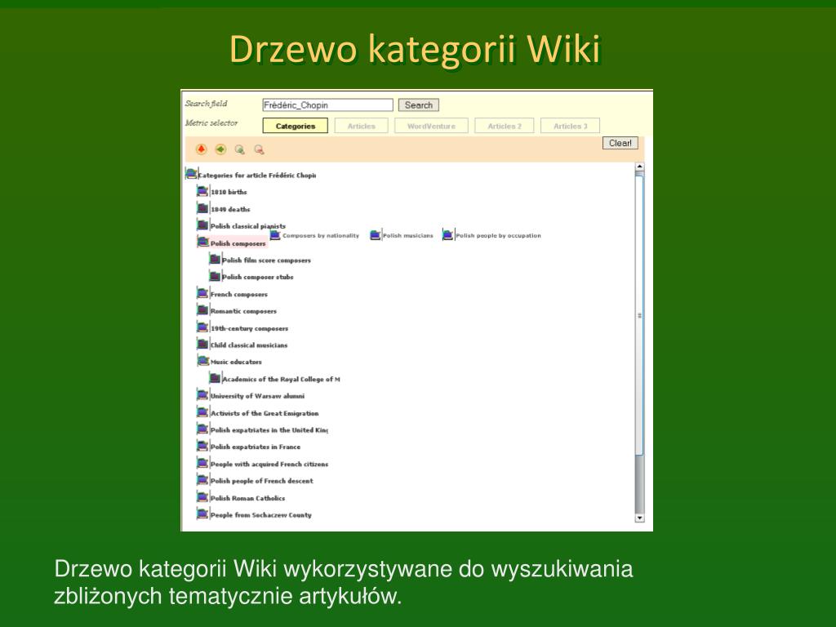Click the zoom-out magnifier icon
This screenshot has width=836, height=627.
(259, 150)
